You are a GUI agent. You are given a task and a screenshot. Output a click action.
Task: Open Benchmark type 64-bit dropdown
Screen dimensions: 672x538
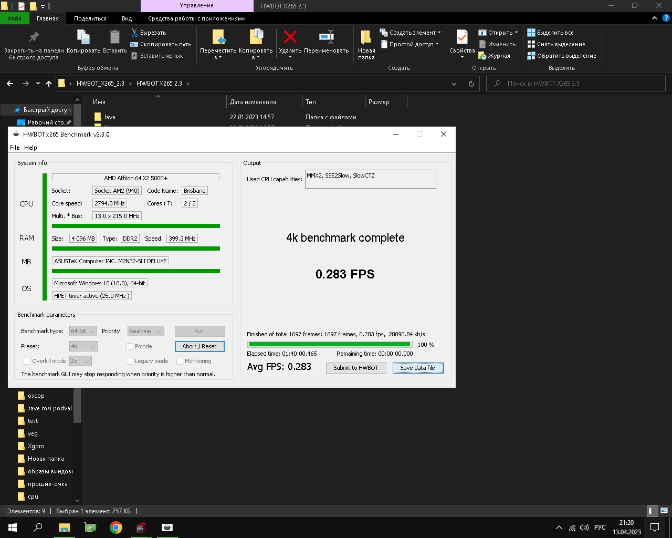[x=83, y=331]
